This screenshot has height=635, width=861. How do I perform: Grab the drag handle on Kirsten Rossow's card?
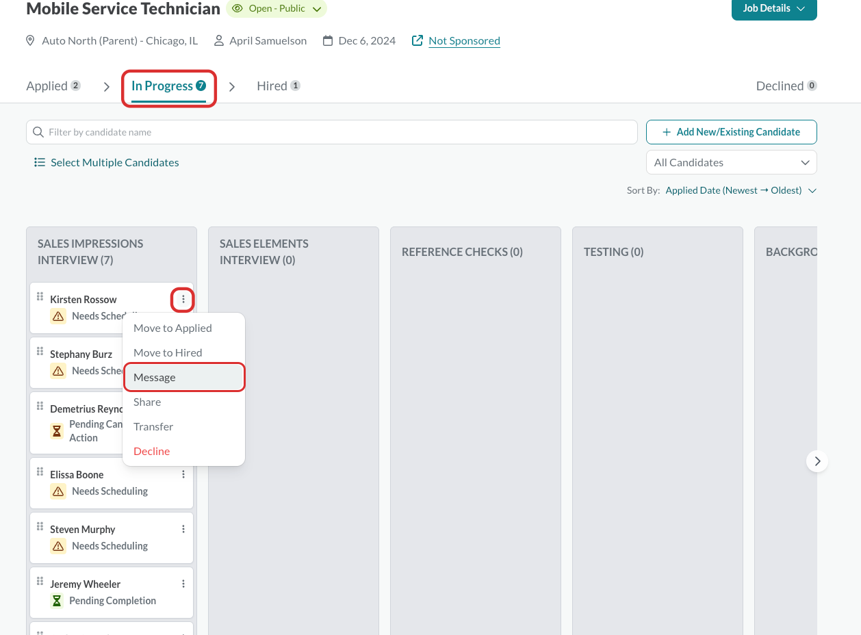pyautogui.click(x=40, y=296)
